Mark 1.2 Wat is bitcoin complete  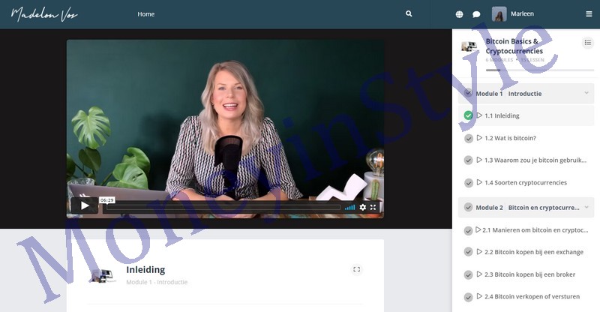pyautogui.click(x=468, y=138)
